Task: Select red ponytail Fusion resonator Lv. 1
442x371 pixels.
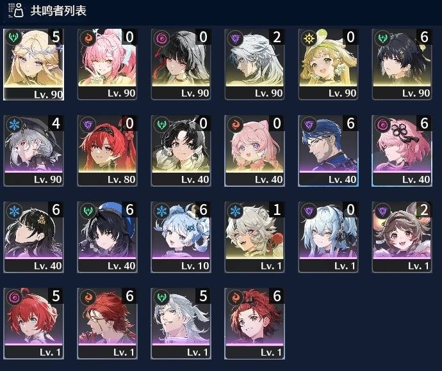Action: coord(254,324)
